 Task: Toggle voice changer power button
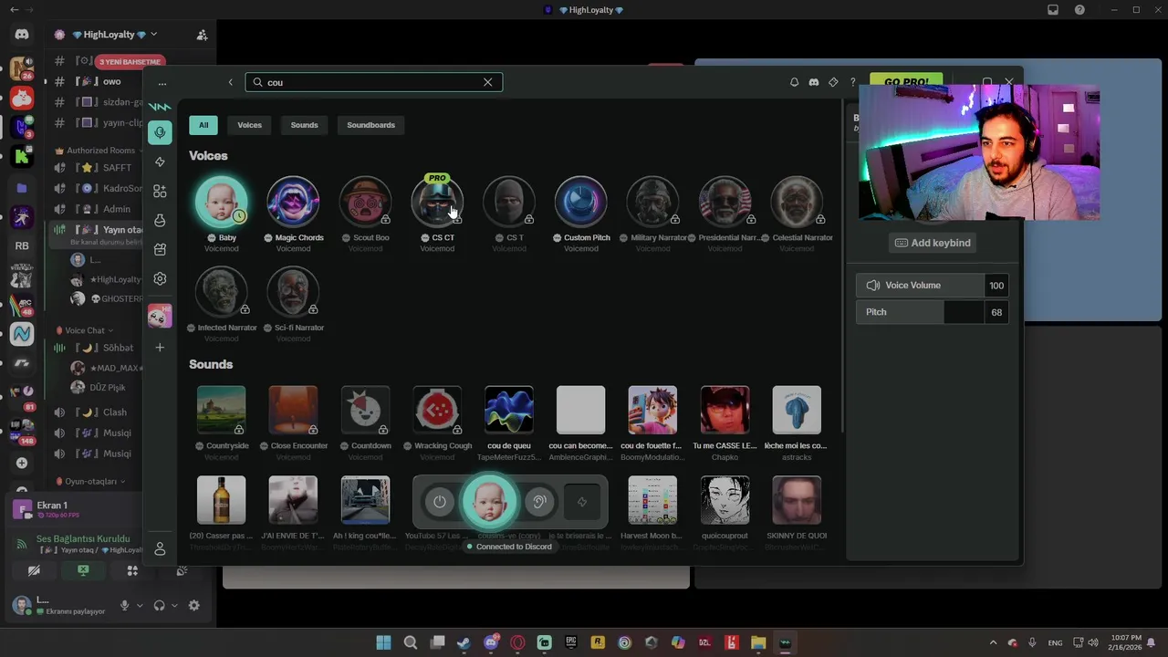point(440,502)
